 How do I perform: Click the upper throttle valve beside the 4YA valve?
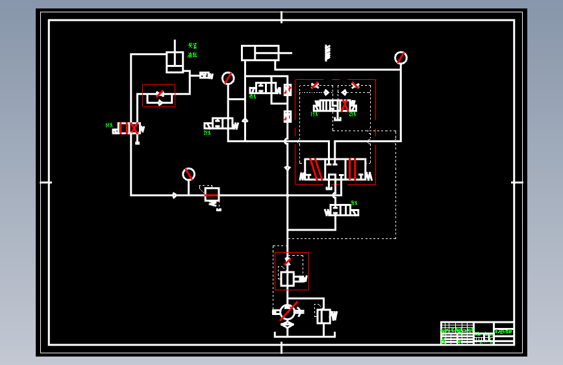coord(288,90)
